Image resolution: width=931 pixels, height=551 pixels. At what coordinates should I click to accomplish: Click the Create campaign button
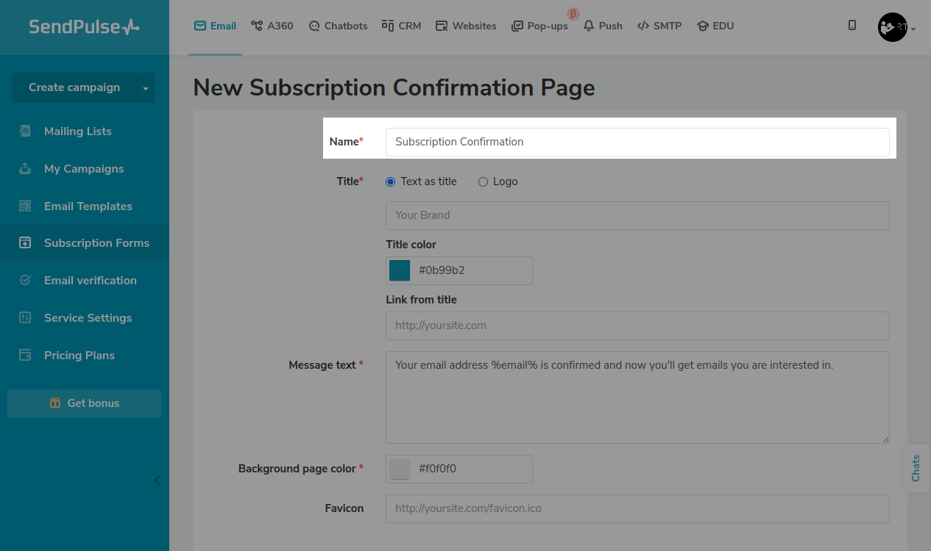pyautogui.click(x=74, y=87)
